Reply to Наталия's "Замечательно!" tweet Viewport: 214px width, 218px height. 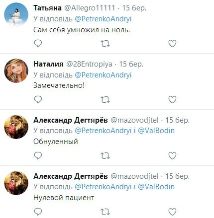[38, 99]
